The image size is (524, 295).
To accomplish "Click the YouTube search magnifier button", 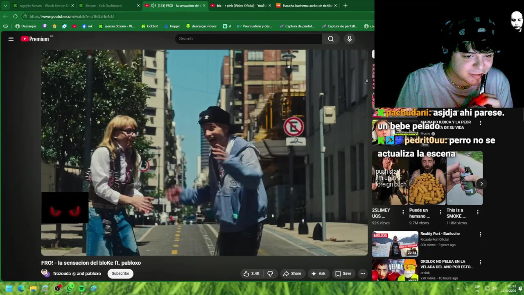I will coord(331,39).
